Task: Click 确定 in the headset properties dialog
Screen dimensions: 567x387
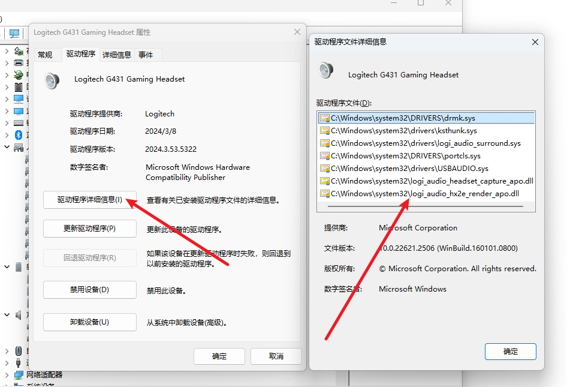Action: point(219,356)
